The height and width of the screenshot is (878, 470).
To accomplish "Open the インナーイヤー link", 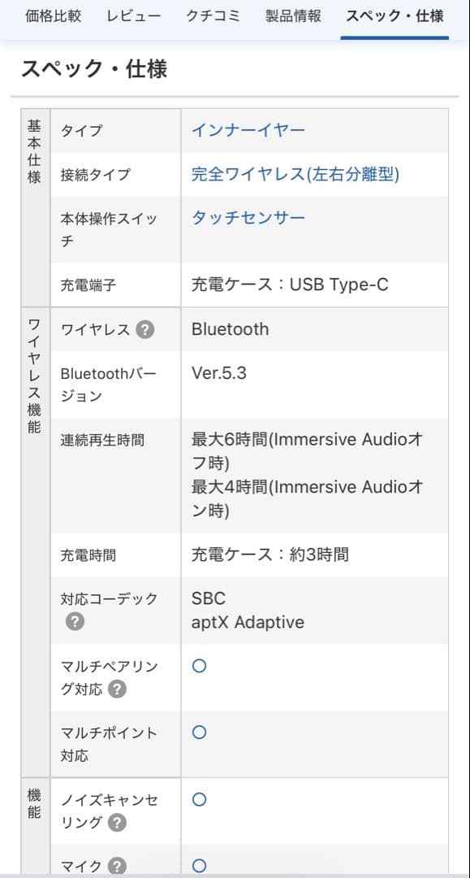I will [x=249, y=129].
